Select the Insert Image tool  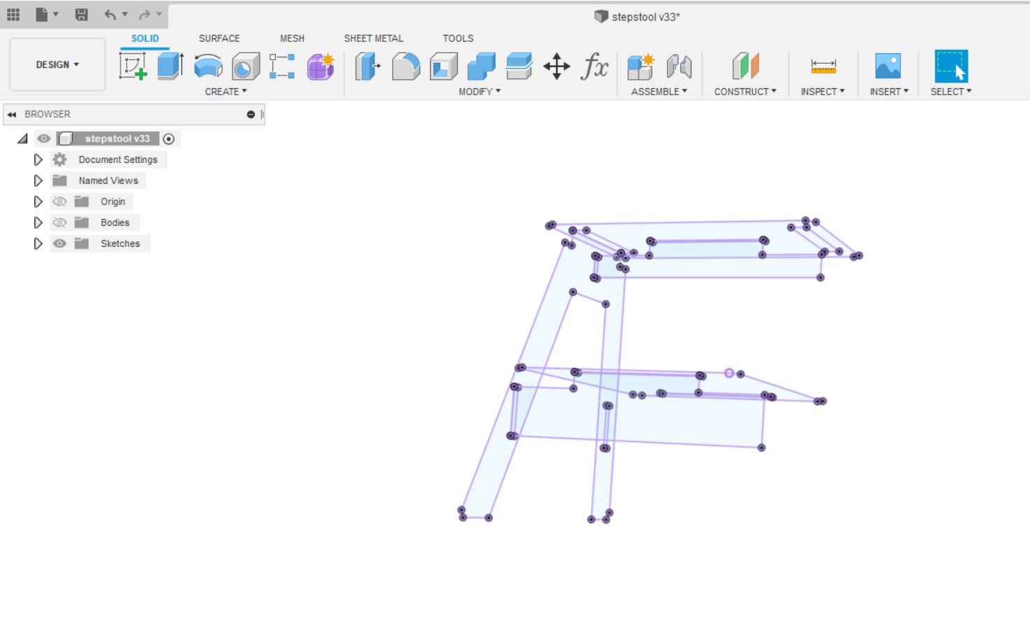point(888,66)
